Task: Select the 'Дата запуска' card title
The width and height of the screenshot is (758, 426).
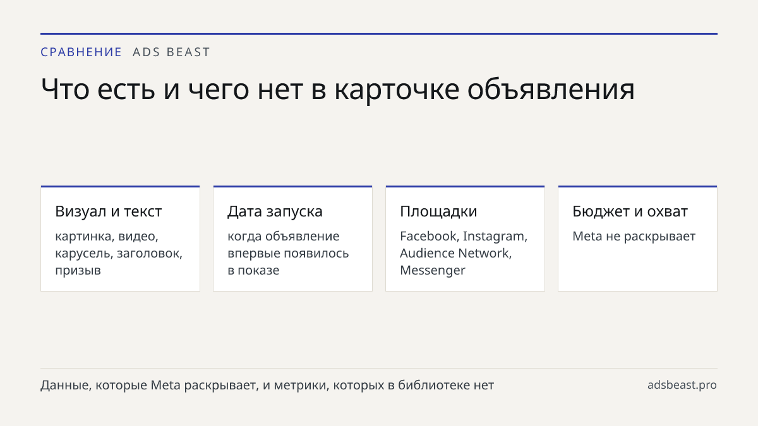Action: click(x=275, y=211)
